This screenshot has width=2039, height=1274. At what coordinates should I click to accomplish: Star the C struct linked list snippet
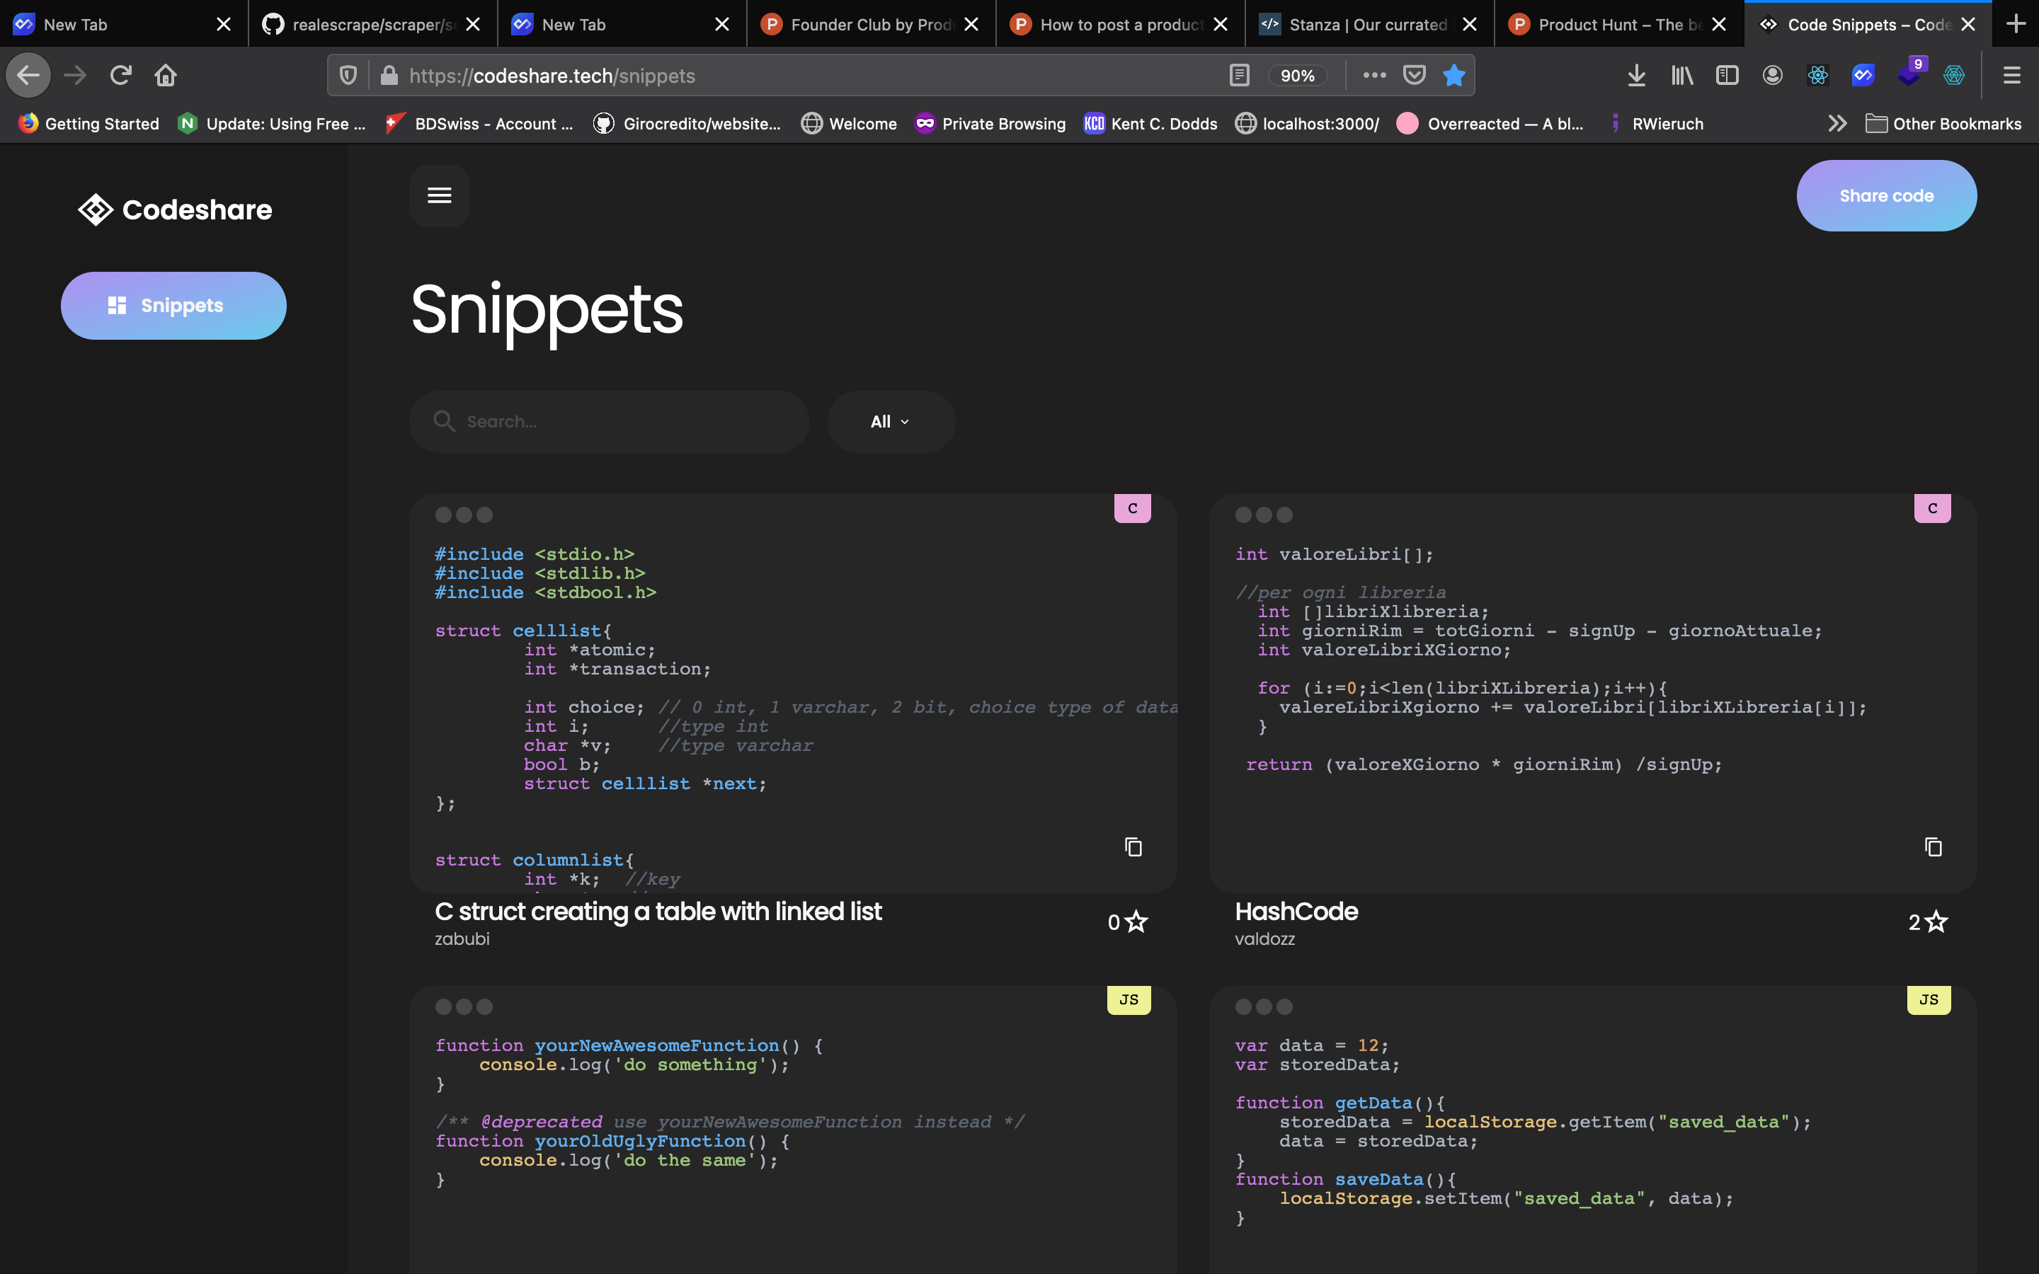click(x=1136, y=922)
